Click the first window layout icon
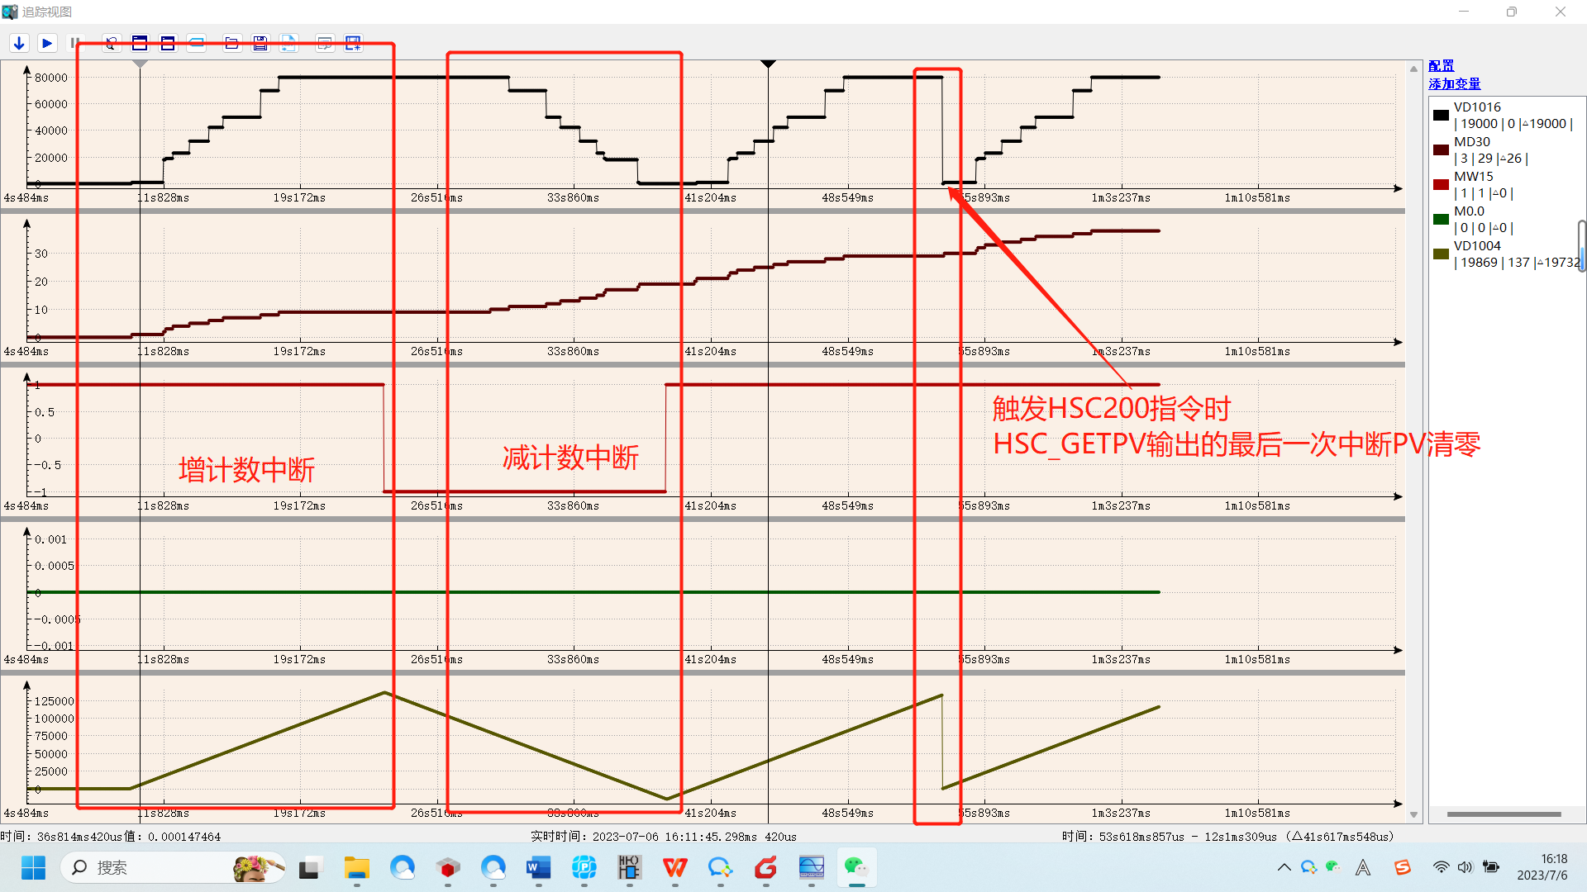 tap(140, 43)
